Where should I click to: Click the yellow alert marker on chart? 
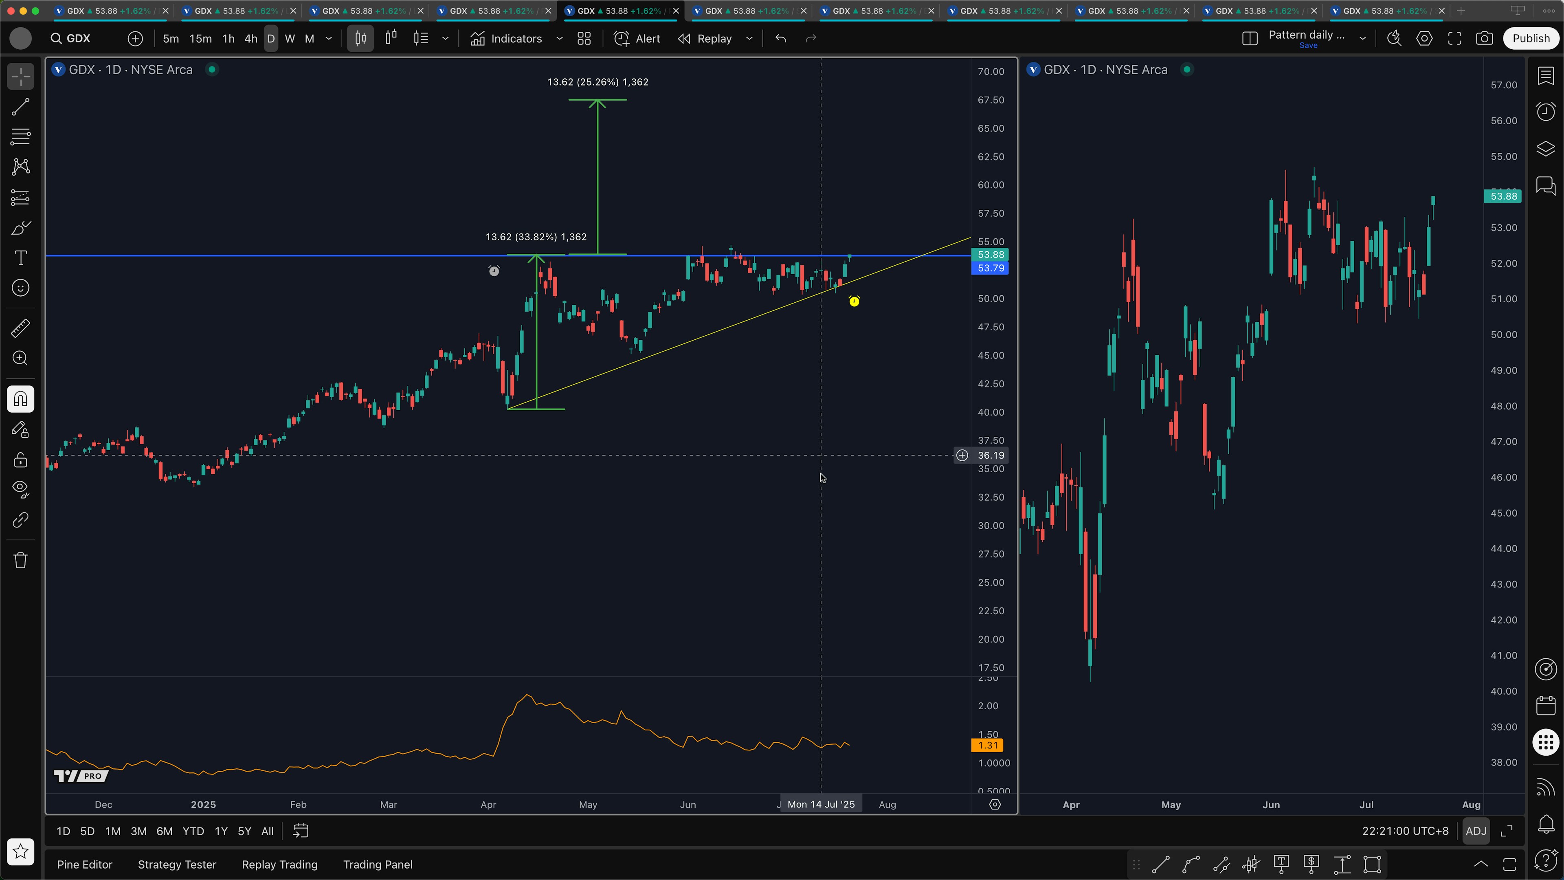(x=854, y=301)
